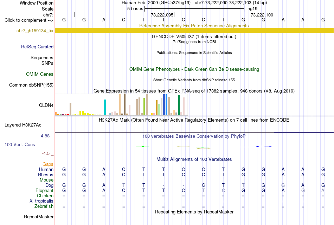The image size is (334, 225).
Task: Open the RefSeq Curated track label
Action: 37,47
